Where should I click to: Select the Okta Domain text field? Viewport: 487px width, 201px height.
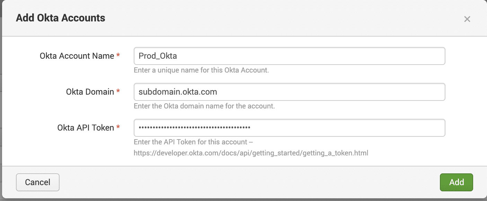point(289,92)
